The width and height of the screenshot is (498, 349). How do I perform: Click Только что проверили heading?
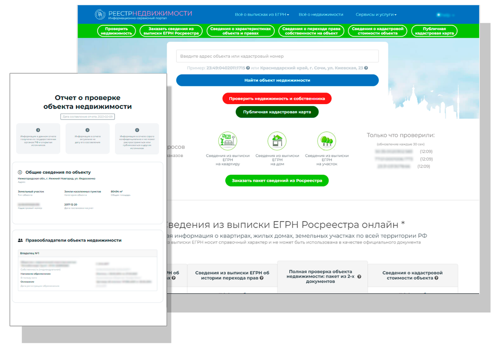[400, 135]
